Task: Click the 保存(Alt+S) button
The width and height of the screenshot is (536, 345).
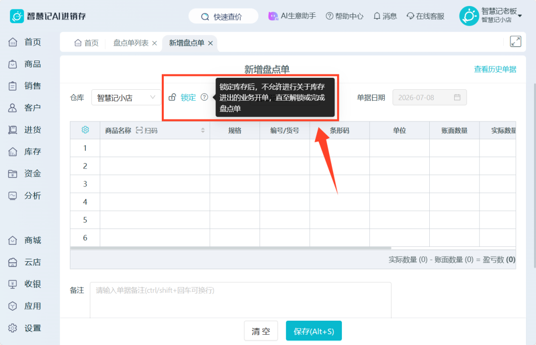Action: tap(314, 331)
